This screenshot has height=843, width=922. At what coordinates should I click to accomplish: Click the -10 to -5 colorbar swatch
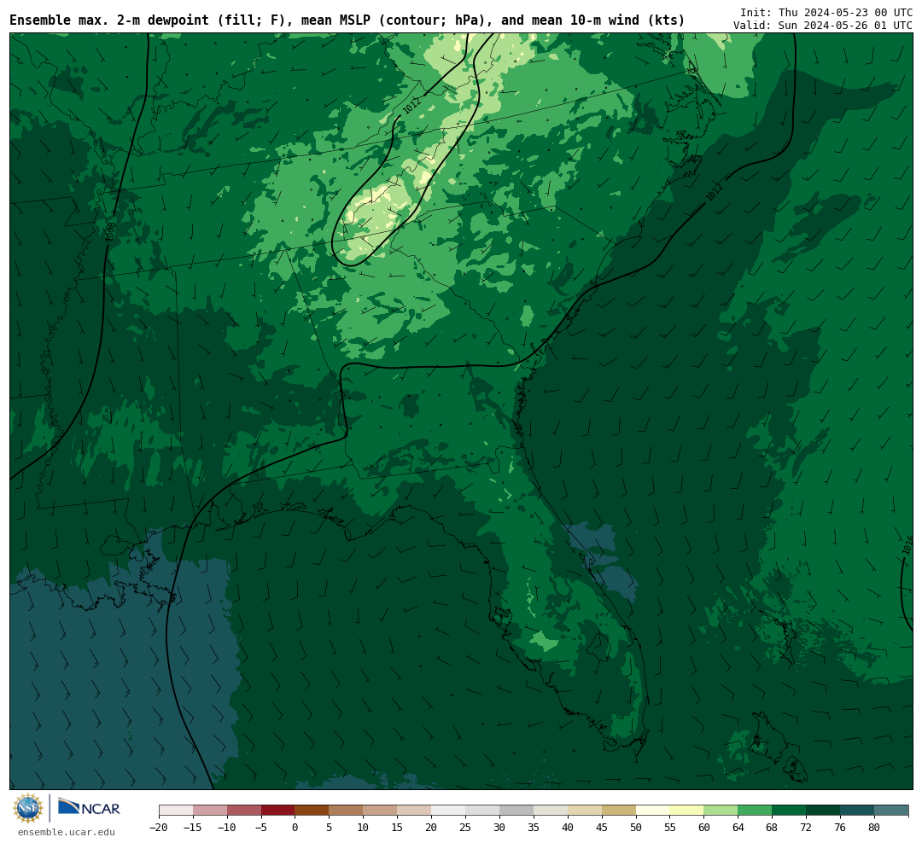pos(244,811)
